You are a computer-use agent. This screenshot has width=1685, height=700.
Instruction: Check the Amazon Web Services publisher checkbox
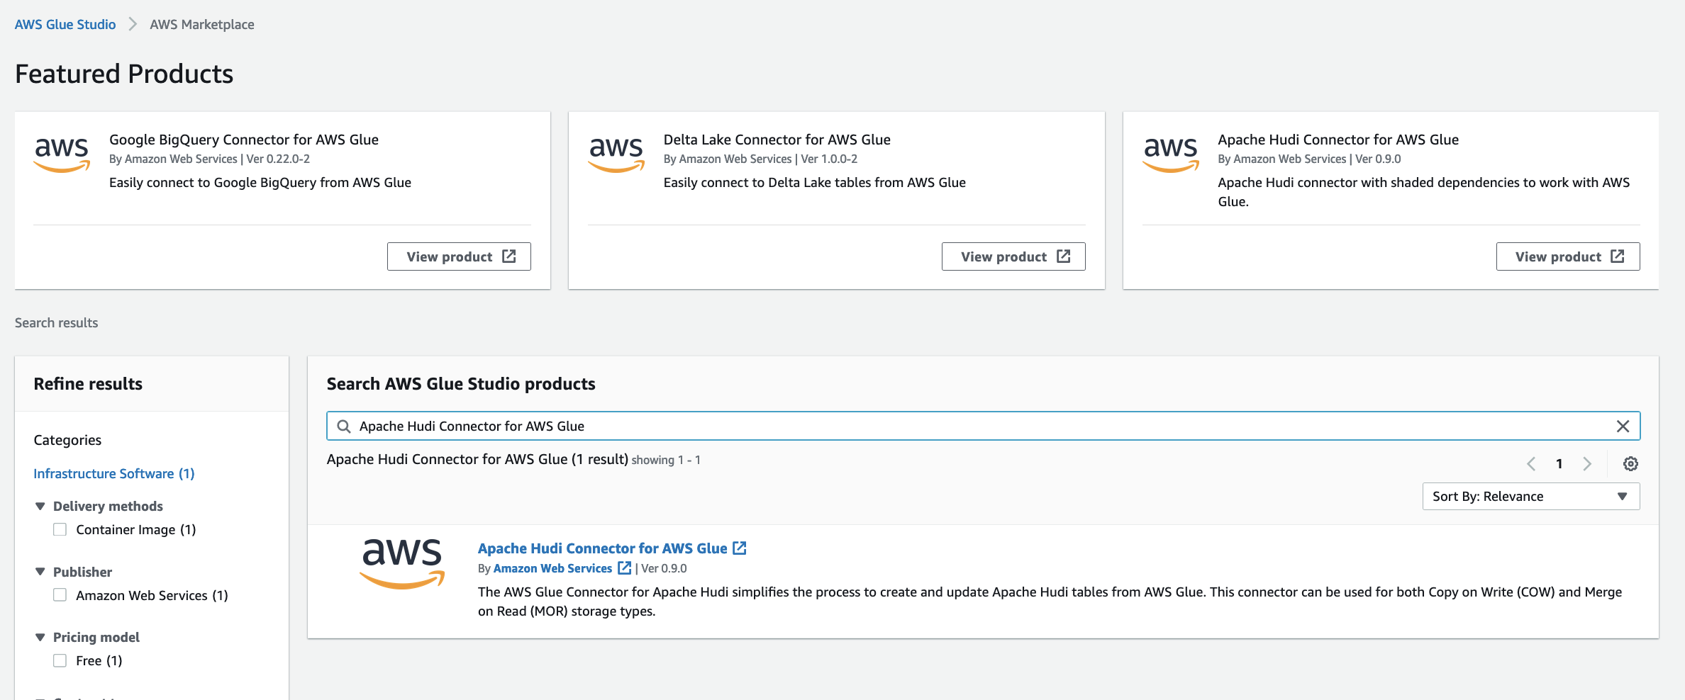[x=60, y=595]
